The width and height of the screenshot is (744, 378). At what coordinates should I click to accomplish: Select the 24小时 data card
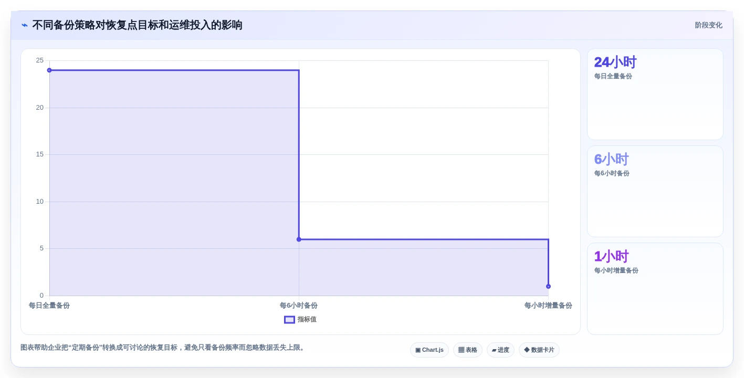click(655, 94)
